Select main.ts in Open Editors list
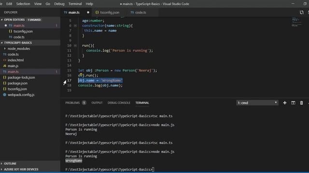Viewport: 309px width, 173px height. [x=19, y=25]
